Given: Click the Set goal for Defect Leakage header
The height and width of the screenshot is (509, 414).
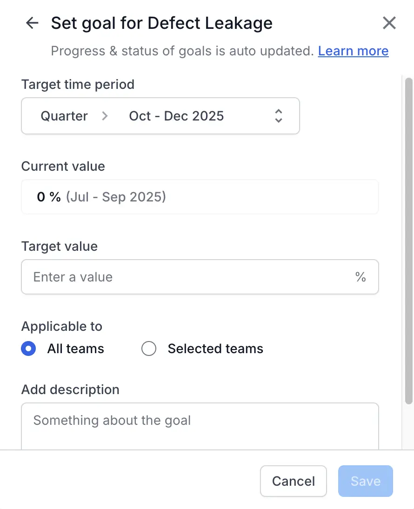Looking at the screenshot, I should 161,23.
